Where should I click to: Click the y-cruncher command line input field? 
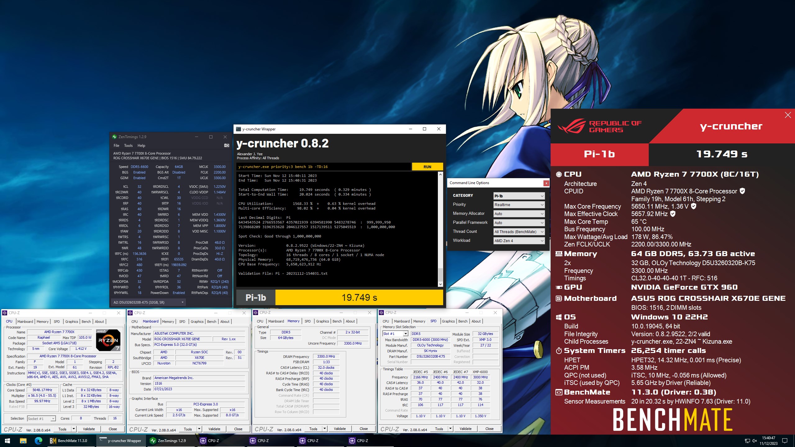[323, 167]
